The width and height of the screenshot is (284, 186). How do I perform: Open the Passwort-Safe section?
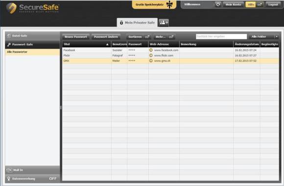32,44
